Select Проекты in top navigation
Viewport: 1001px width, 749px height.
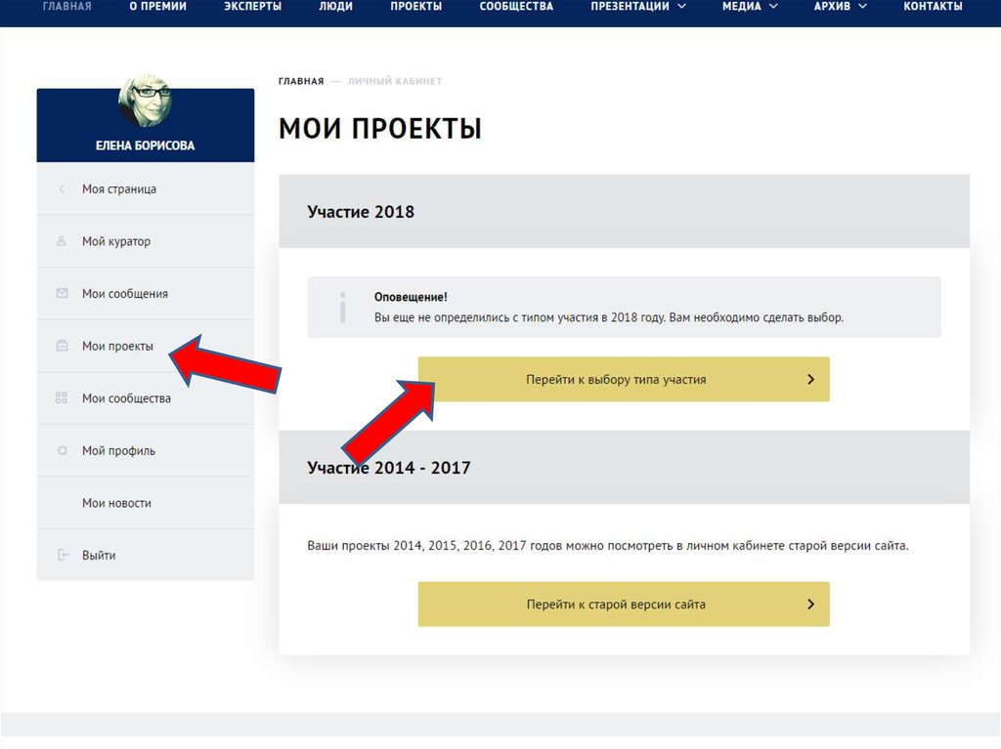click(x=416, y=7)
